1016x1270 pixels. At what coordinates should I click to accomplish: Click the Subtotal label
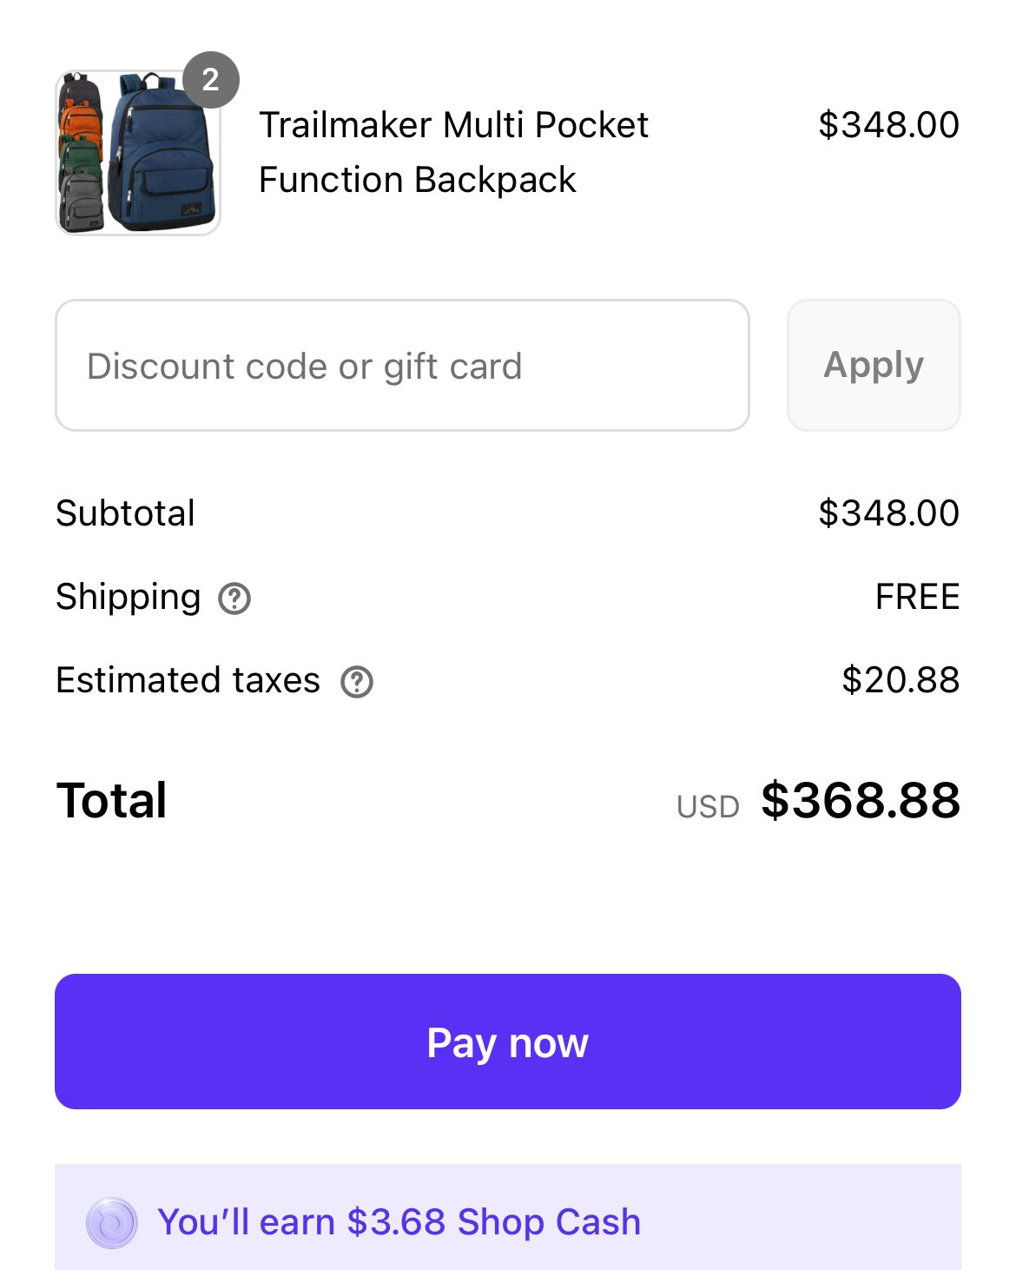[x=125, y=513]
